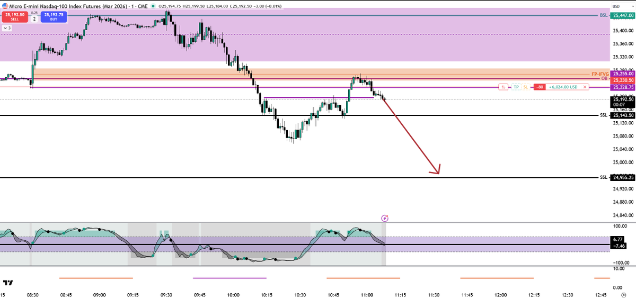Click the OB 25,230.50 red price label
636x299 pixels.
click(623, 80)
